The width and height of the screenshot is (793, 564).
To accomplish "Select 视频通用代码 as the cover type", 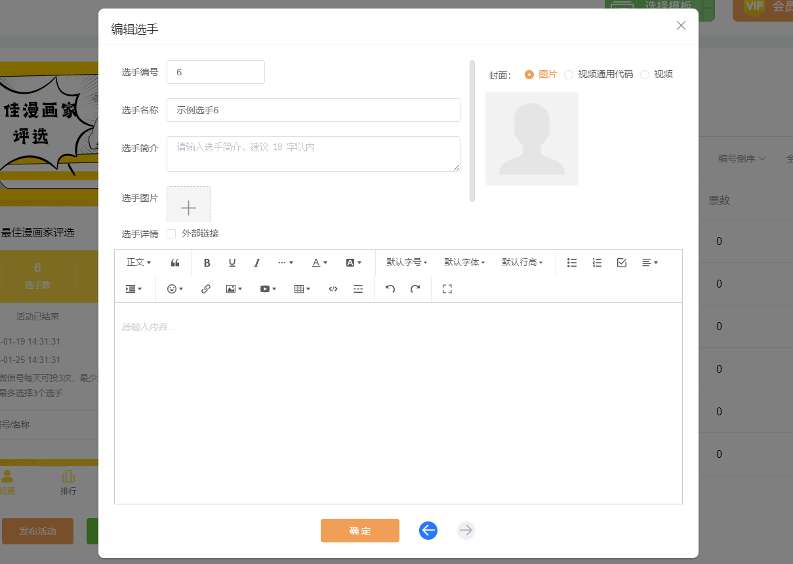I will click(x=569, y=75).
